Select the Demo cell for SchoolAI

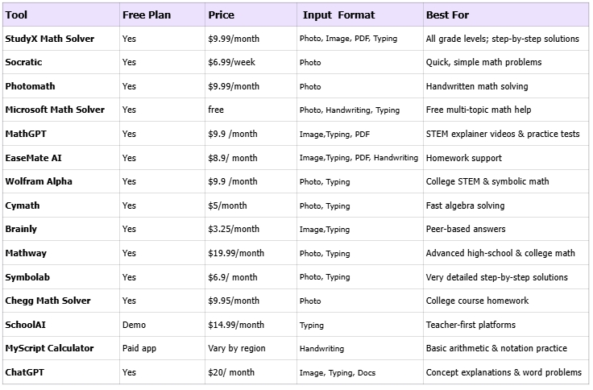pos(134,325)
